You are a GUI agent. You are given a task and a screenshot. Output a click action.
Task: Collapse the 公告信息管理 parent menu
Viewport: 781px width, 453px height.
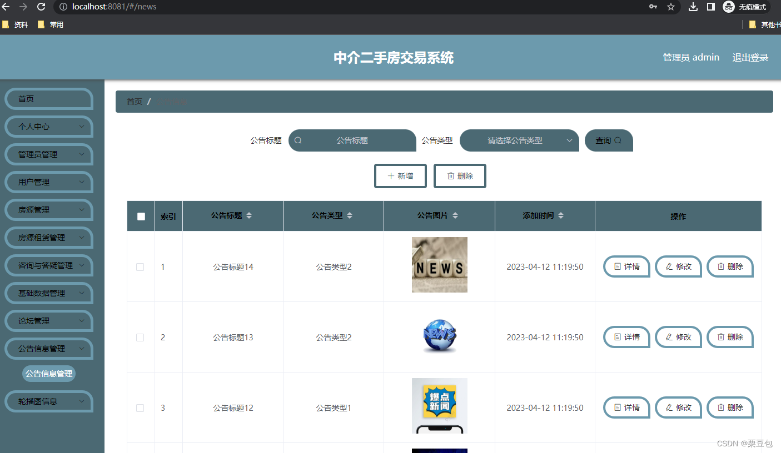pos(49,349)
